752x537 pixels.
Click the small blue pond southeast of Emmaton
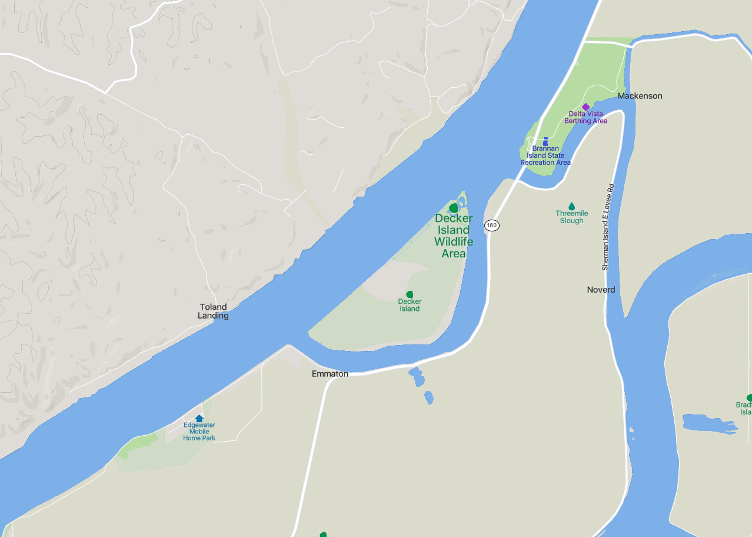click(416, 376)
